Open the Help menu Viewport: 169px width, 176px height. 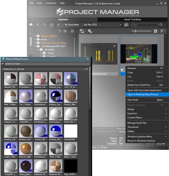62,3
